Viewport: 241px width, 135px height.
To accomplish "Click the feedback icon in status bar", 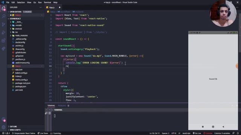I will 233,133.
